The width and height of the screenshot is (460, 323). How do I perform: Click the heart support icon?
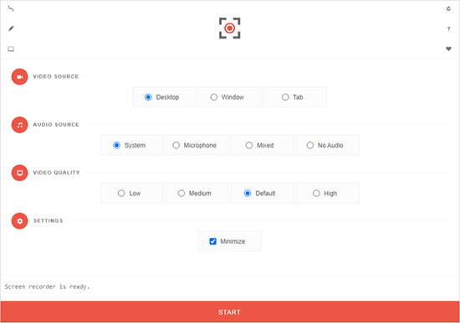448,48
